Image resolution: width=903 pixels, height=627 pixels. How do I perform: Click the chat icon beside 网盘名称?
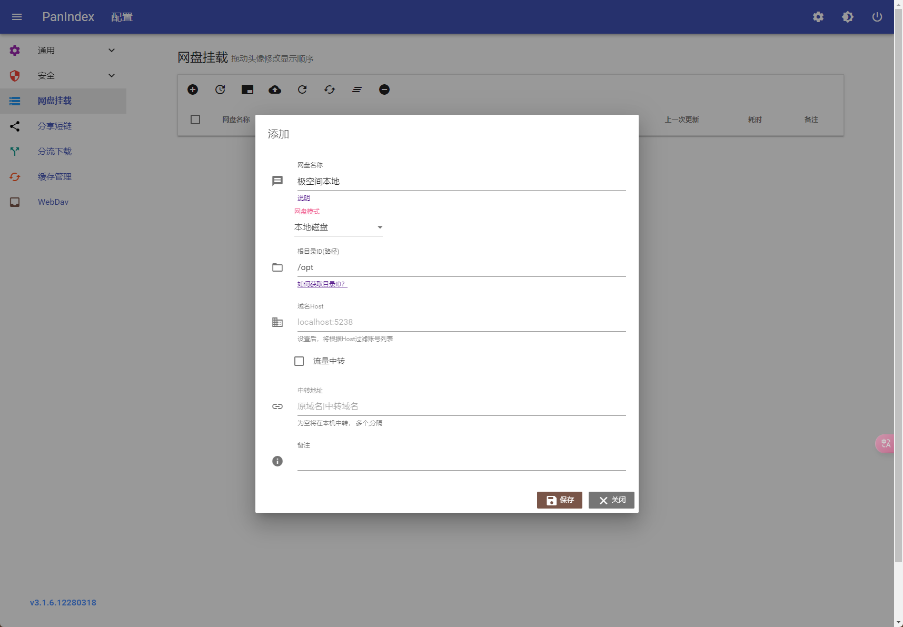277,181
